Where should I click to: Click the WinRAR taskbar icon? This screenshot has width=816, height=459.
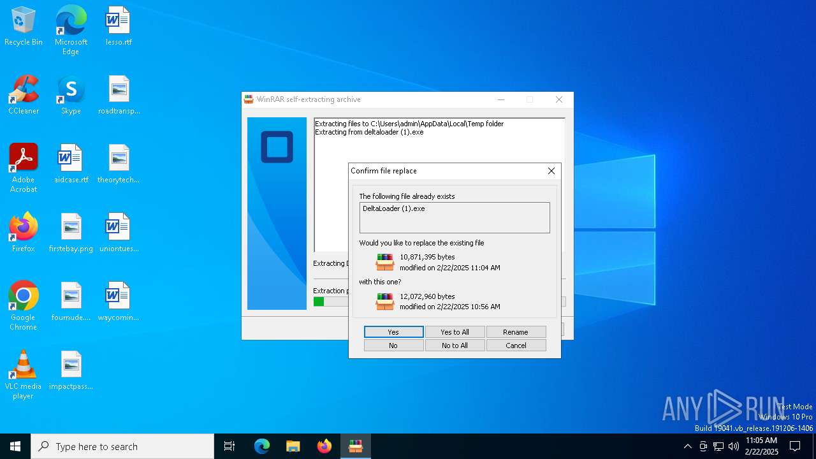click(x=355, y=446)
